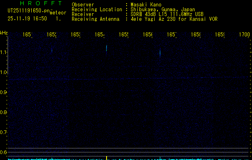The width and height of the screenshot is (252, 160).
Task: Click the 4ele Yagi Az 230 text
Action: (x=153, y=19)
